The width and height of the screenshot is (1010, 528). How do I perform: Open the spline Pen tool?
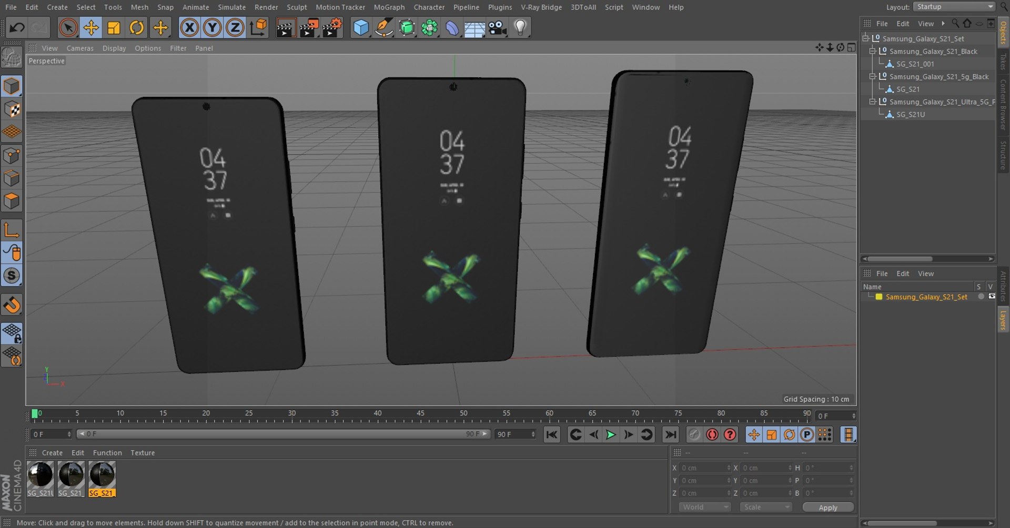pyautogui.click(x=384, y=27)
